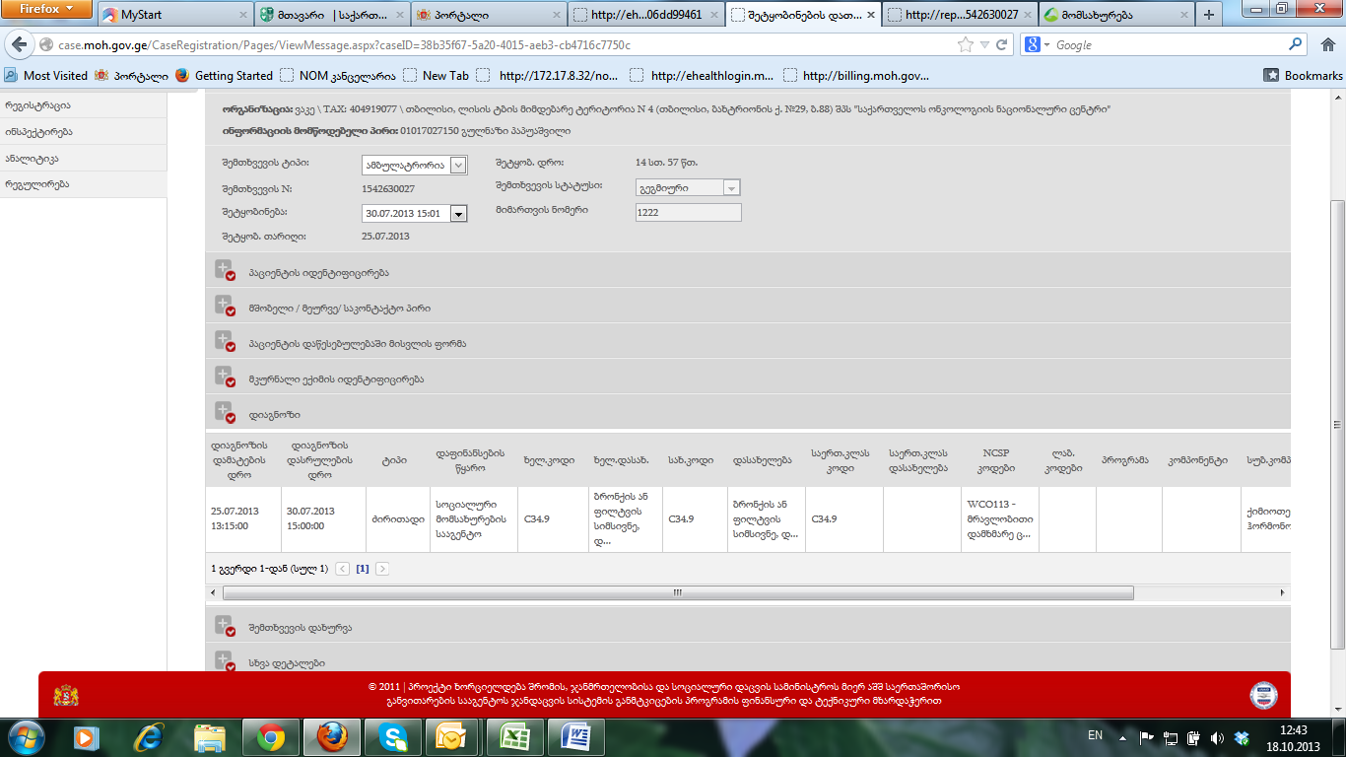This screenshot has height=757, width=1346.
Task: Open the 30.07.2013 15:01 date dropdown
Action: 457,213
